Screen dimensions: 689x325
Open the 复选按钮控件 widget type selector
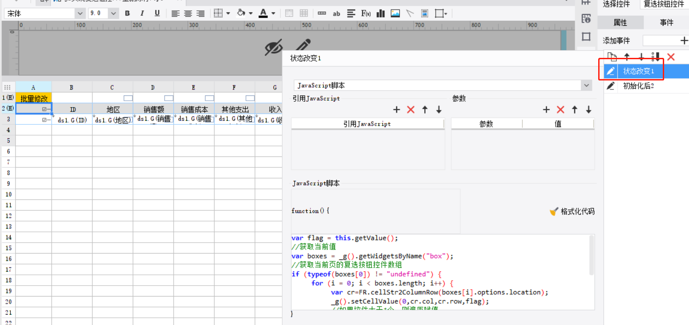tap(664, 4)
